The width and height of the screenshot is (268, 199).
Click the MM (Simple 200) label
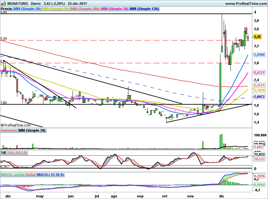(x=85, y=9)
